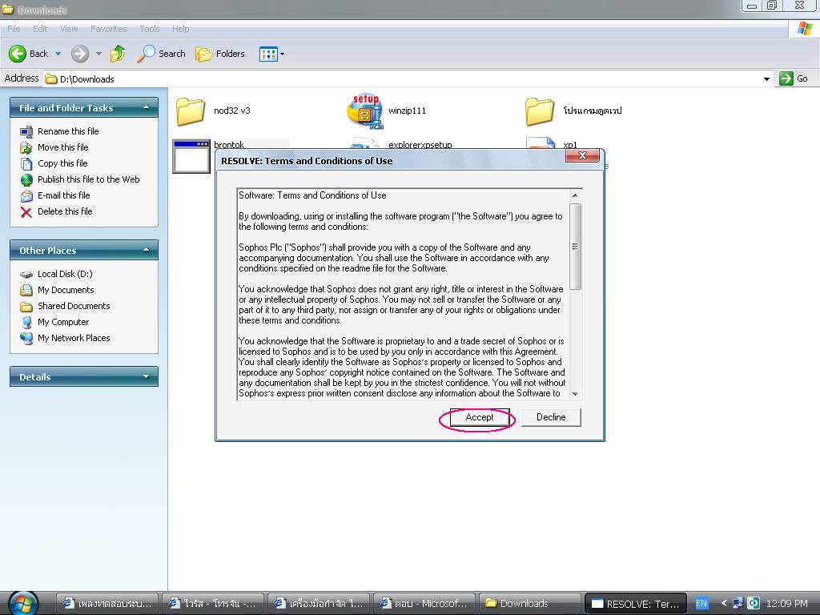Screen dimensions: 820x615
Task: Switch to ตอบ - Microsof... taskbar window
Action: pyautogui.click(x=424, y=604)
